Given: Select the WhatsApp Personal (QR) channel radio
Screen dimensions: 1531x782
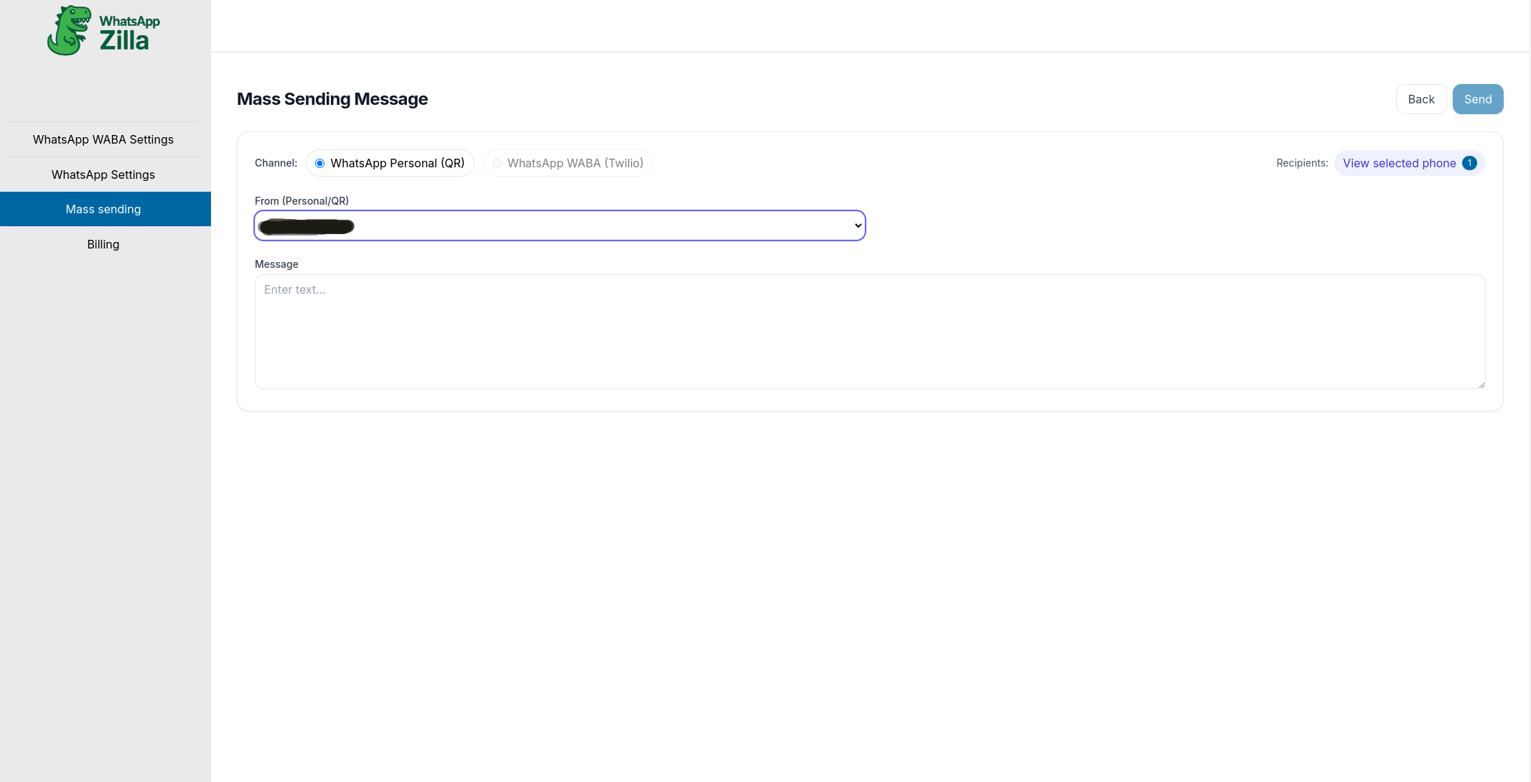Looking at the screenshot, I should click(x=320, y=164).
